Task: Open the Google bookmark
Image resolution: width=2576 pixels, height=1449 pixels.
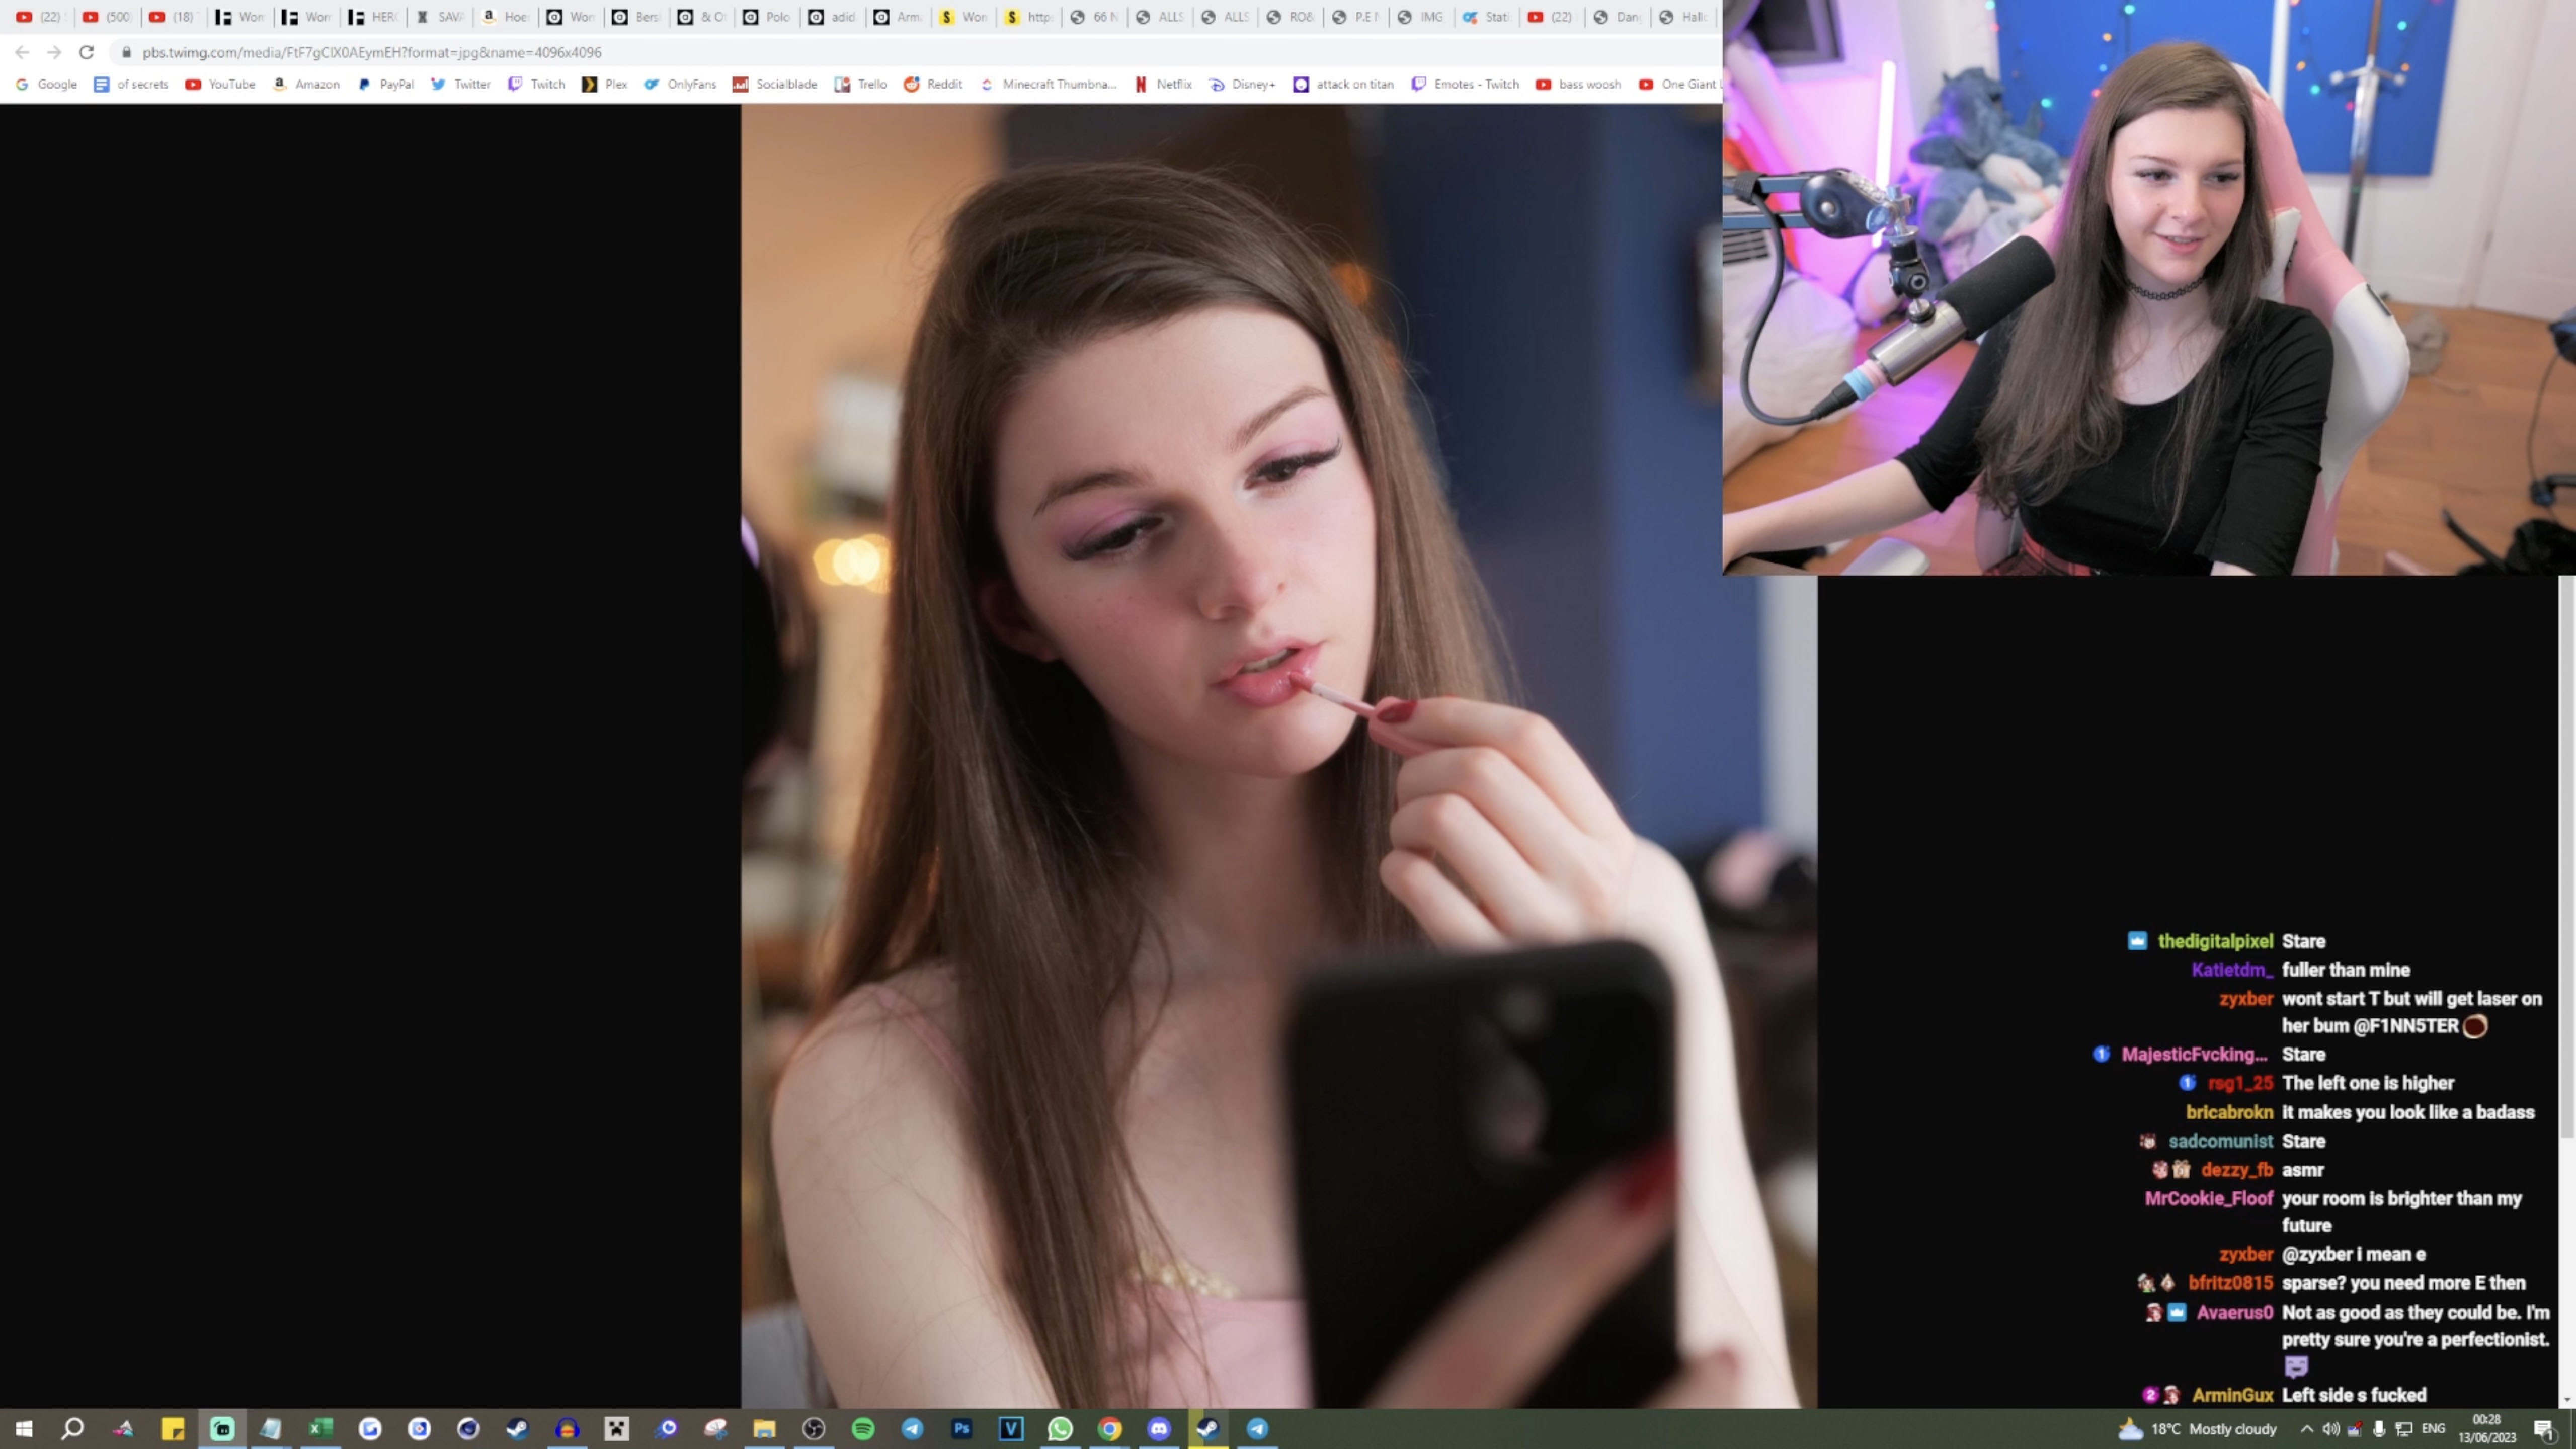Action: pos(47,84)
